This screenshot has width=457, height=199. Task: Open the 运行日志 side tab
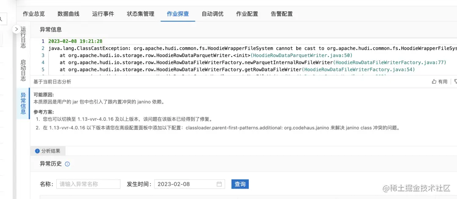point(23,38)
